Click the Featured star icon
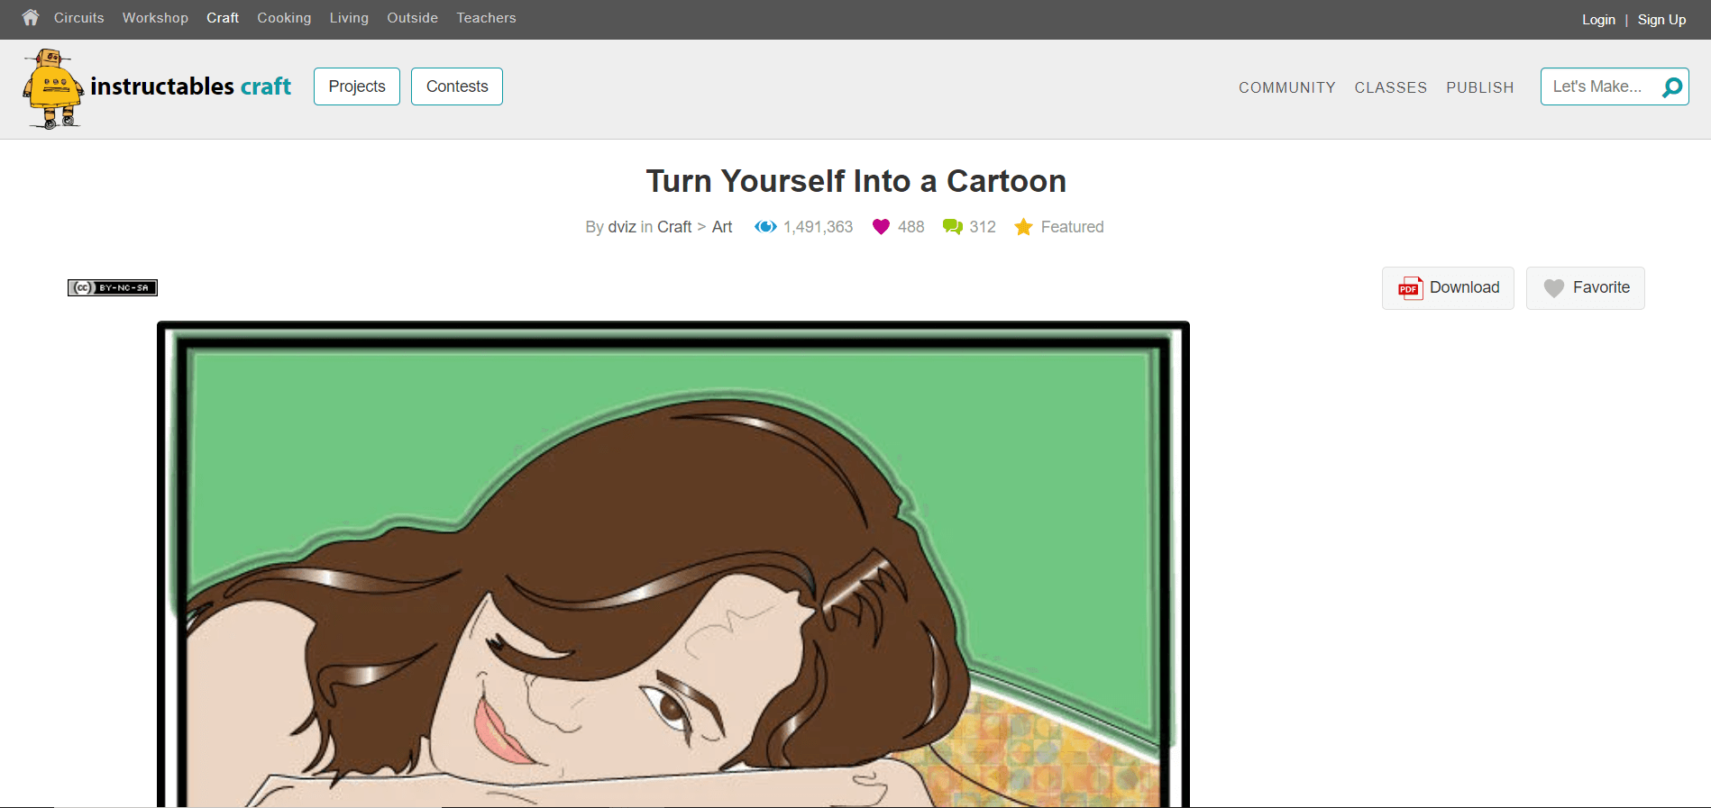 pyautogui.click(x=1023, y=227)
